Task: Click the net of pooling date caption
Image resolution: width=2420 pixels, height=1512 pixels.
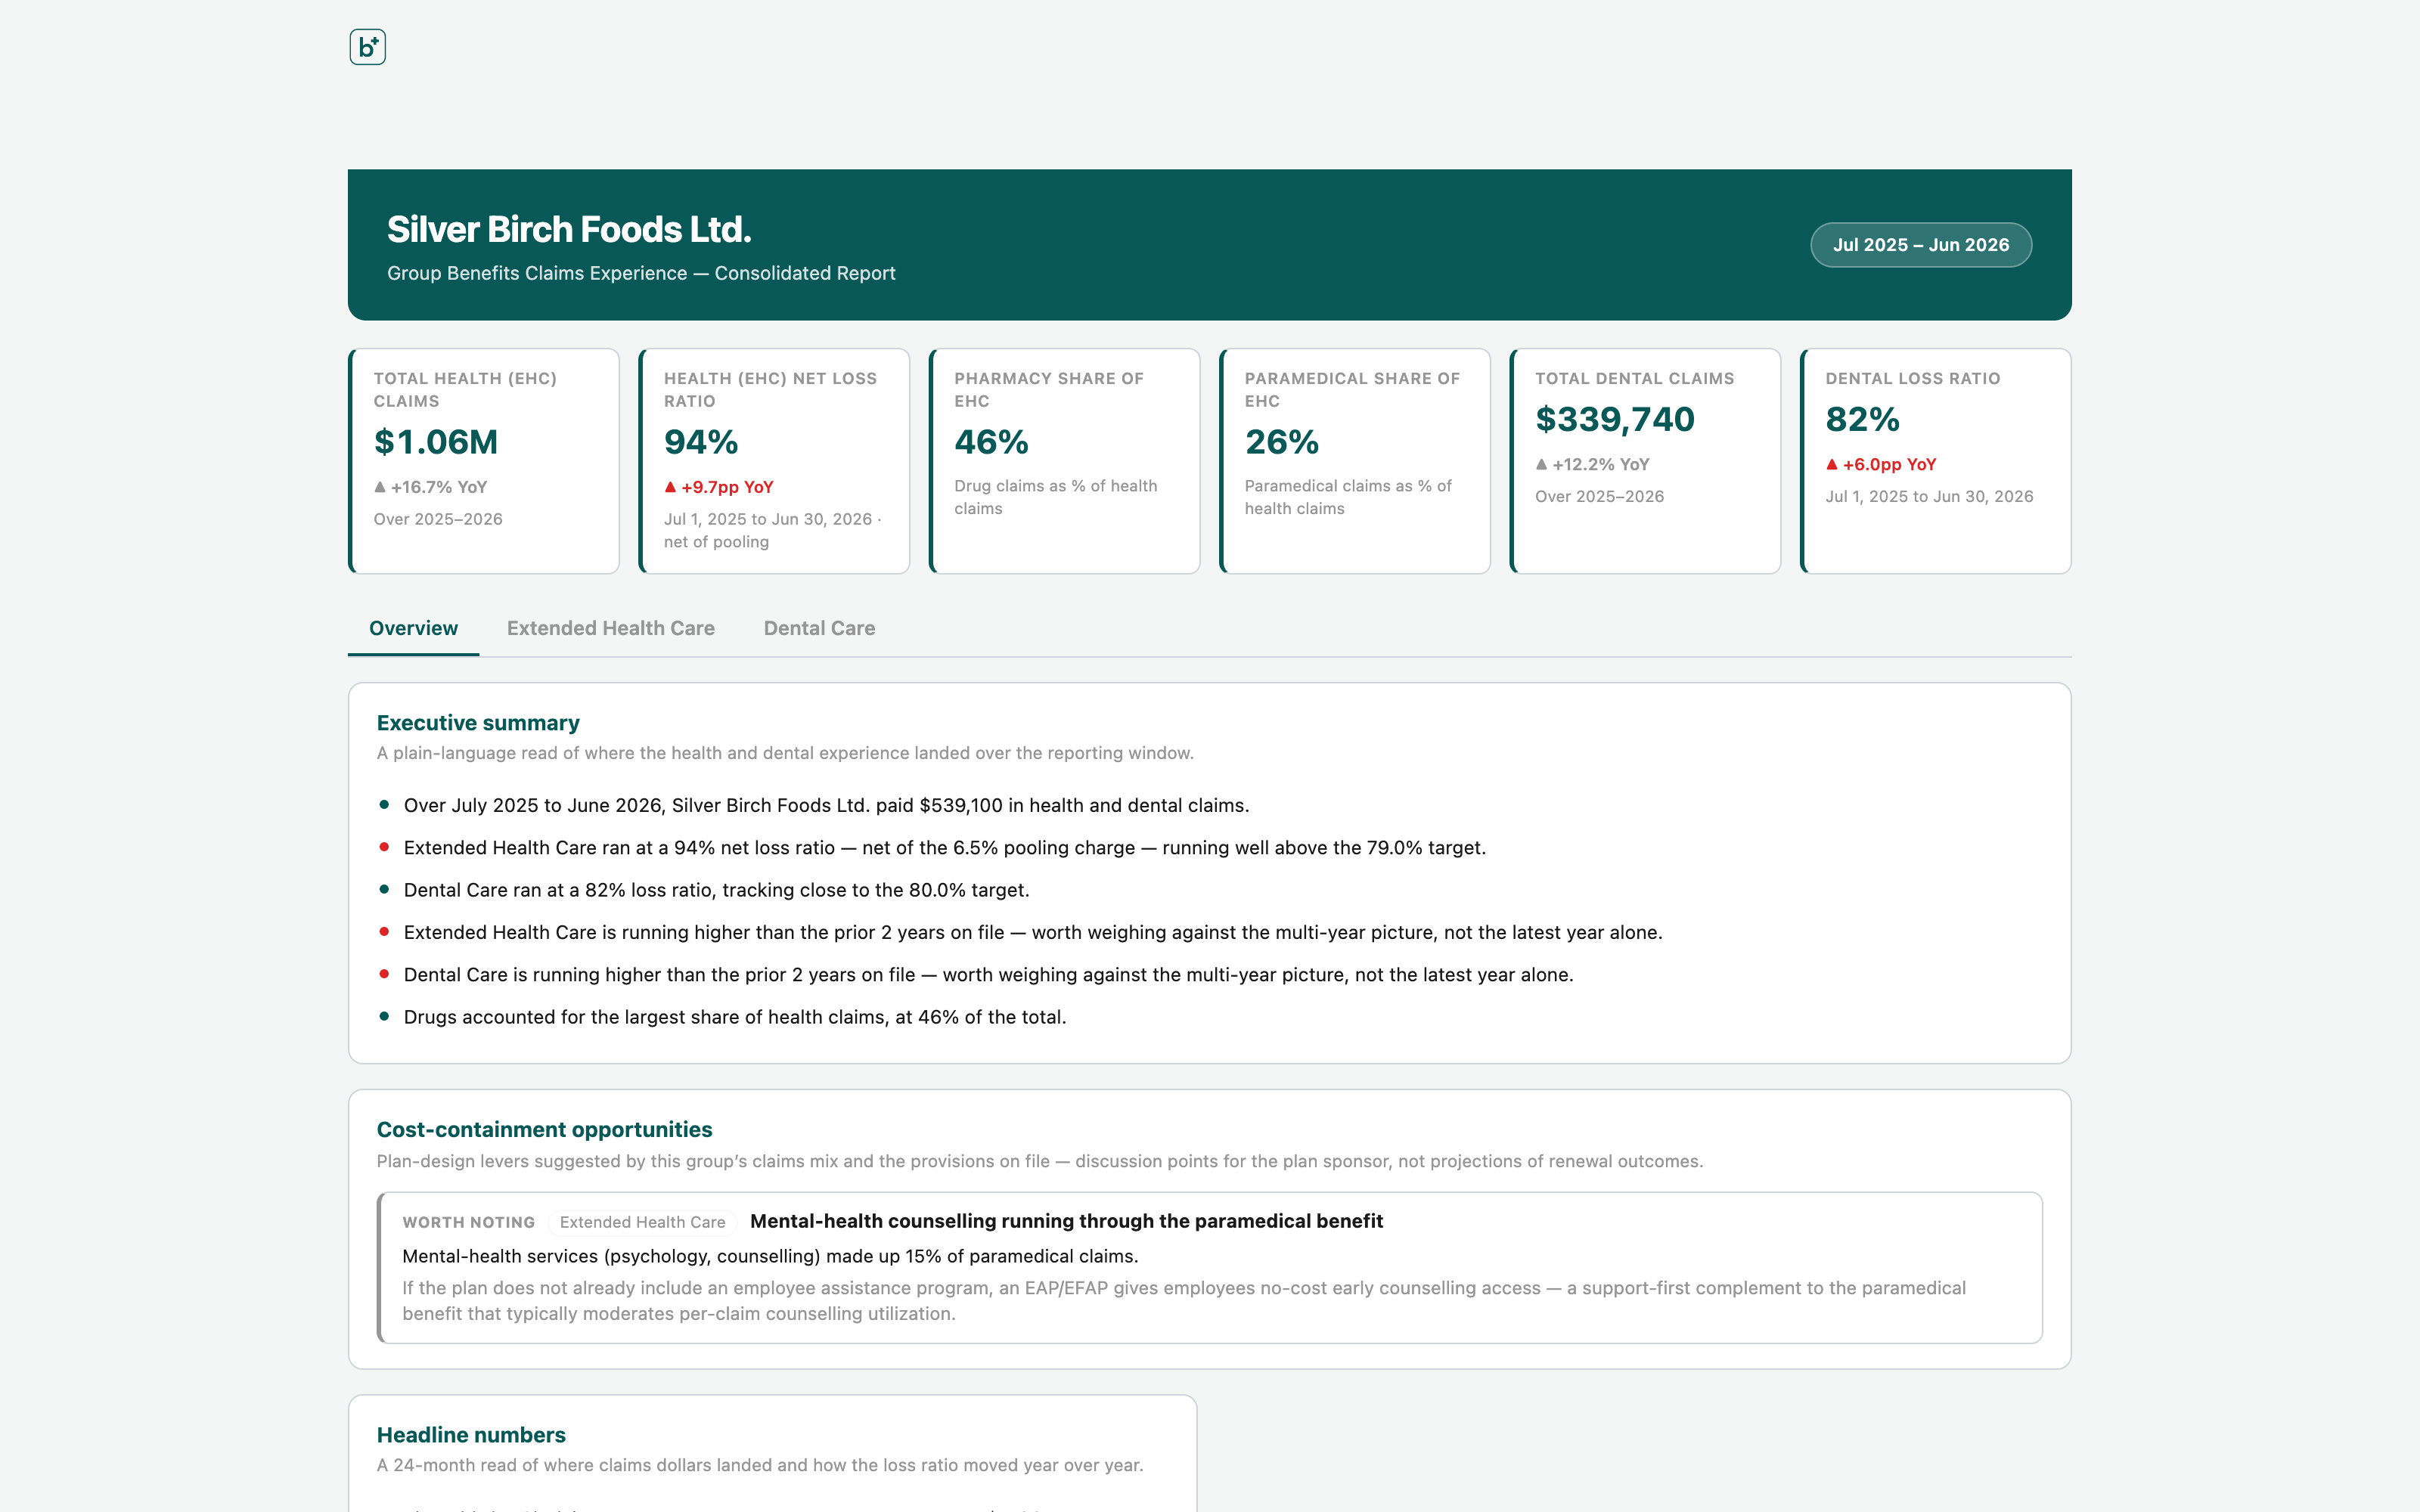Action: click(x=772, y=530)
